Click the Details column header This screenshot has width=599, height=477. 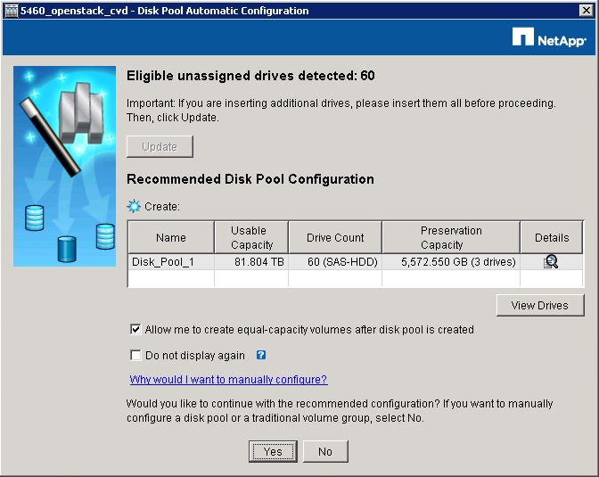click(x=552, y=237)
